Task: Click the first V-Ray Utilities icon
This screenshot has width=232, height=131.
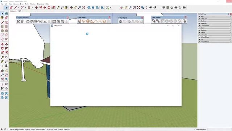Action: click(154, 21)
